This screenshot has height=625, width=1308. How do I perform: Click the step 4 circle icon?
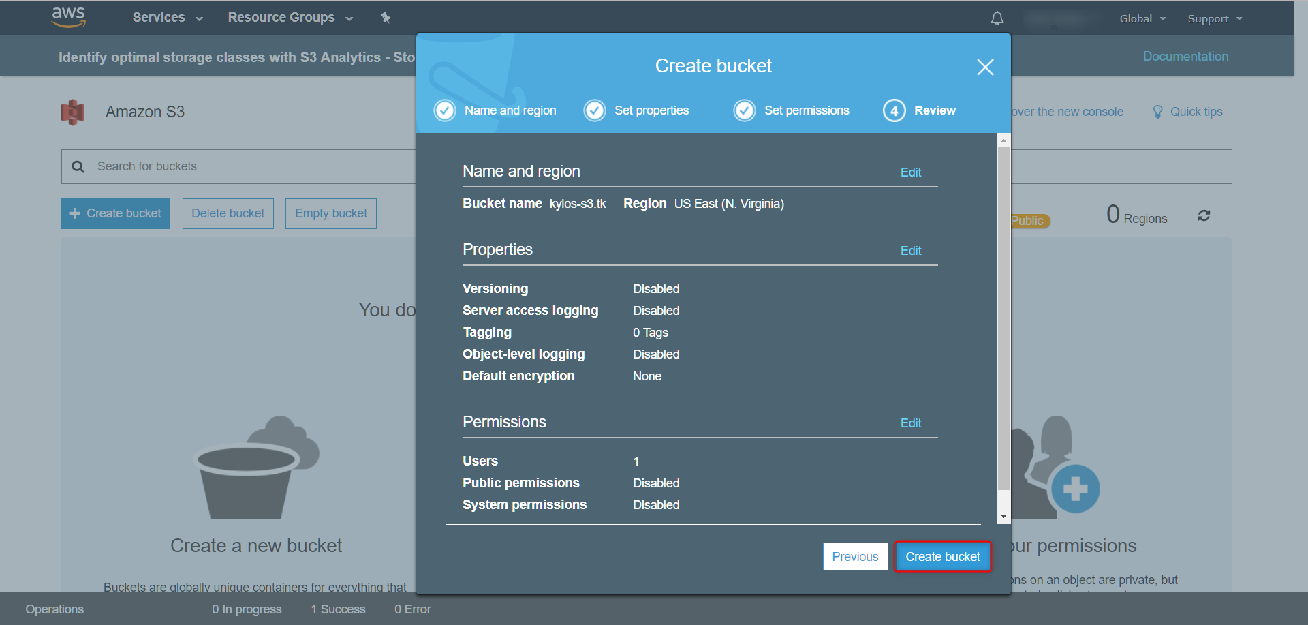pos(894,110)
